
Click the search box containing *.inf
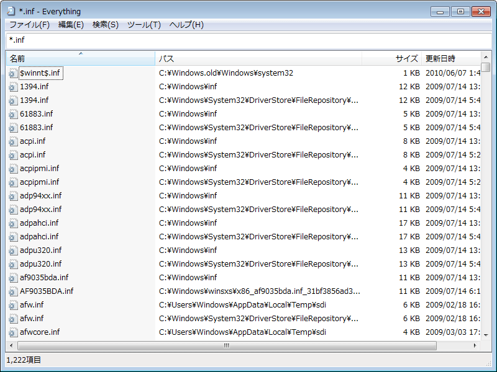tap(248, 40)
